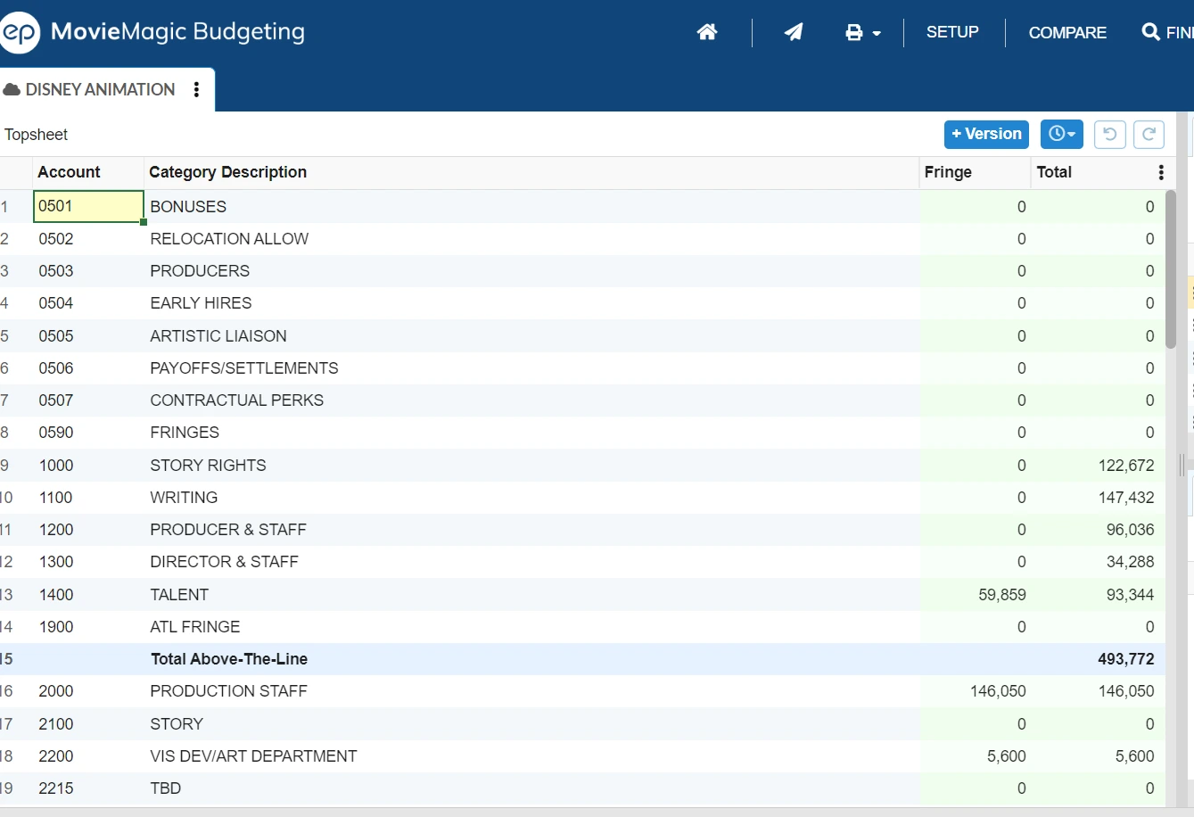Redo the last change
This screenshot has width=1194, height=817.
1149,134
